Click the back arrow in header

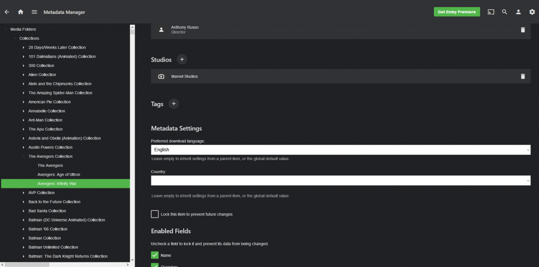[x=7, y=12]
